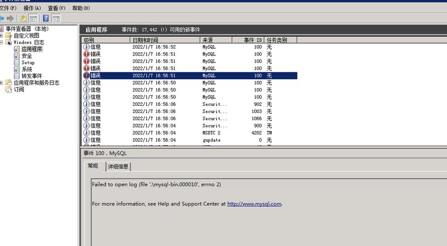Open the 文件(F) menu
The image size is (447, 246).
(8, 8)
